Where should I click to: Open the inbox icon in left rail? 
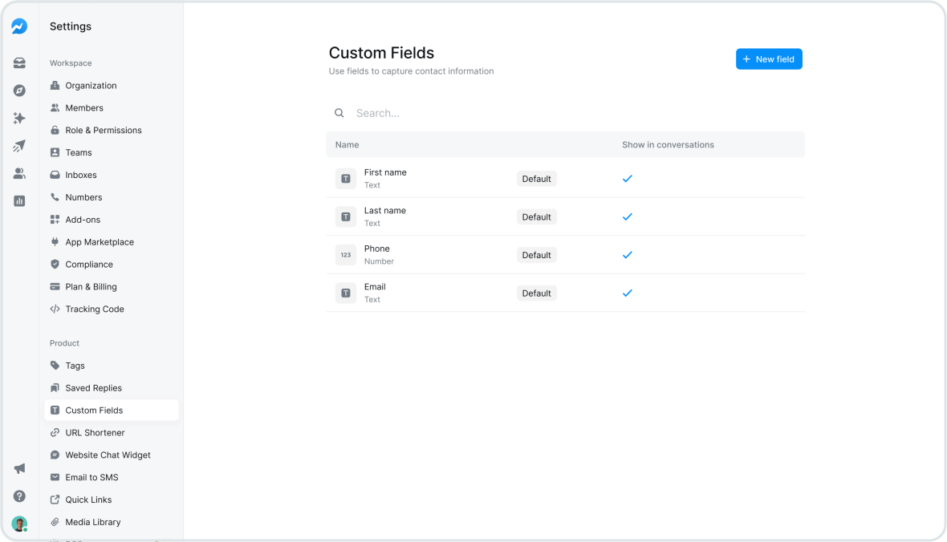tap(19, 63)
